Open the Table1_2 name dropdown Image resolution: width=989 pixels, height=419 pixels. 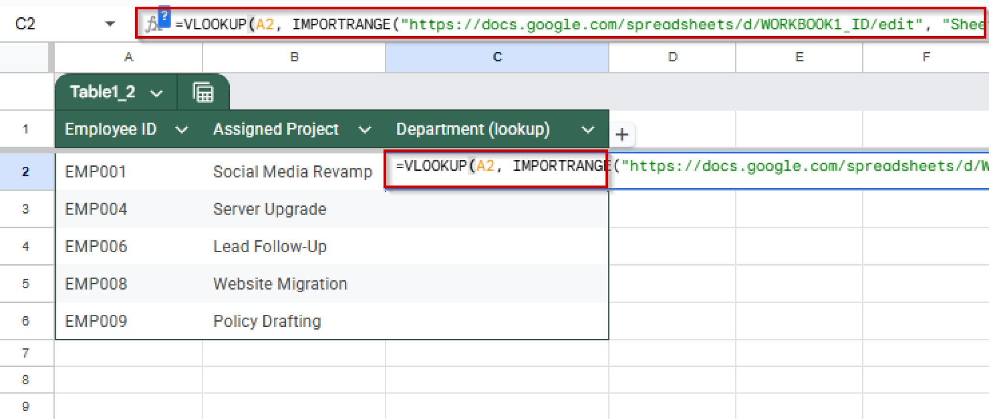point(156,93)
